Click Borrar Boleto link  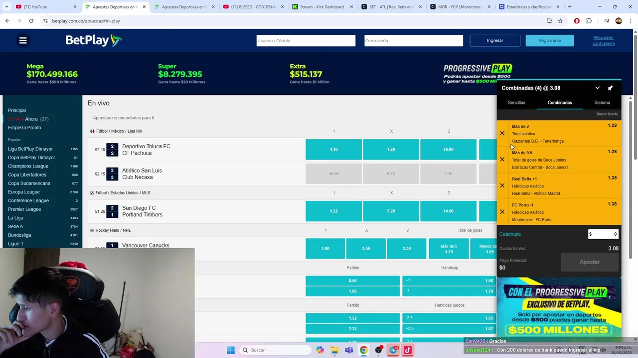coord(607,114)
